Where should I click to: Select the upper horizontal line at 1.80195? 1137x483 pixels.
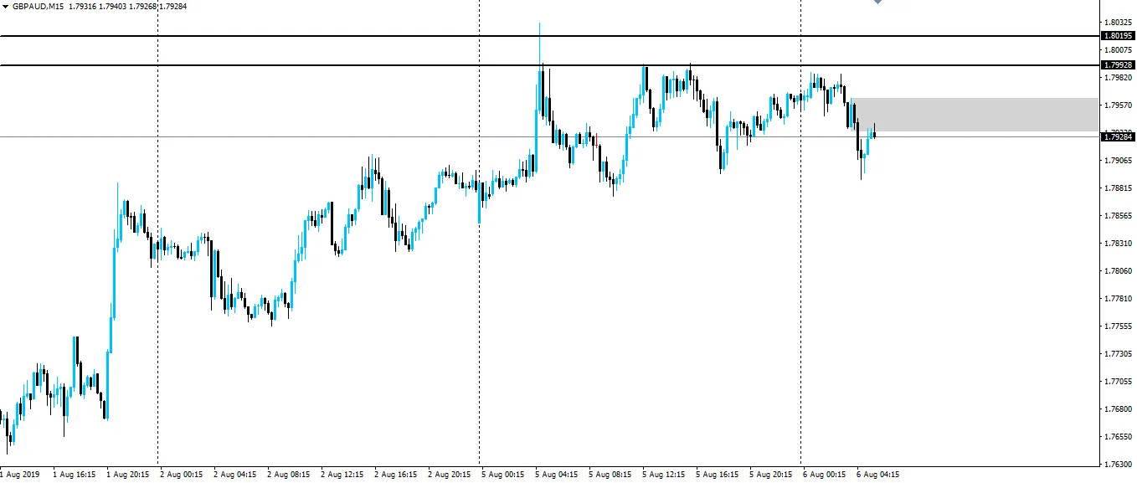click(549, 36)
